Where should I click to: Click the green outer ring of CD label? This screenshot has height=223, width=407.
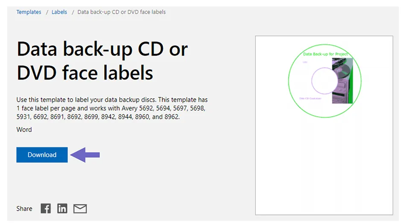[x=289, y=81]
